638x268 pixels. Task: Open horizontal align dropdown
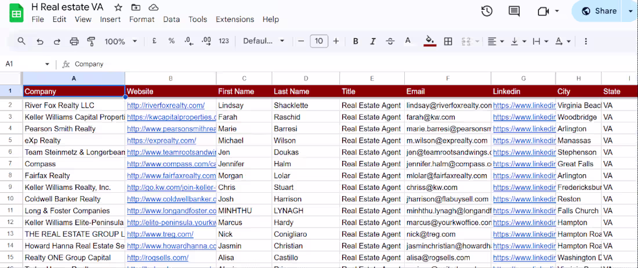tap(495, 41)
